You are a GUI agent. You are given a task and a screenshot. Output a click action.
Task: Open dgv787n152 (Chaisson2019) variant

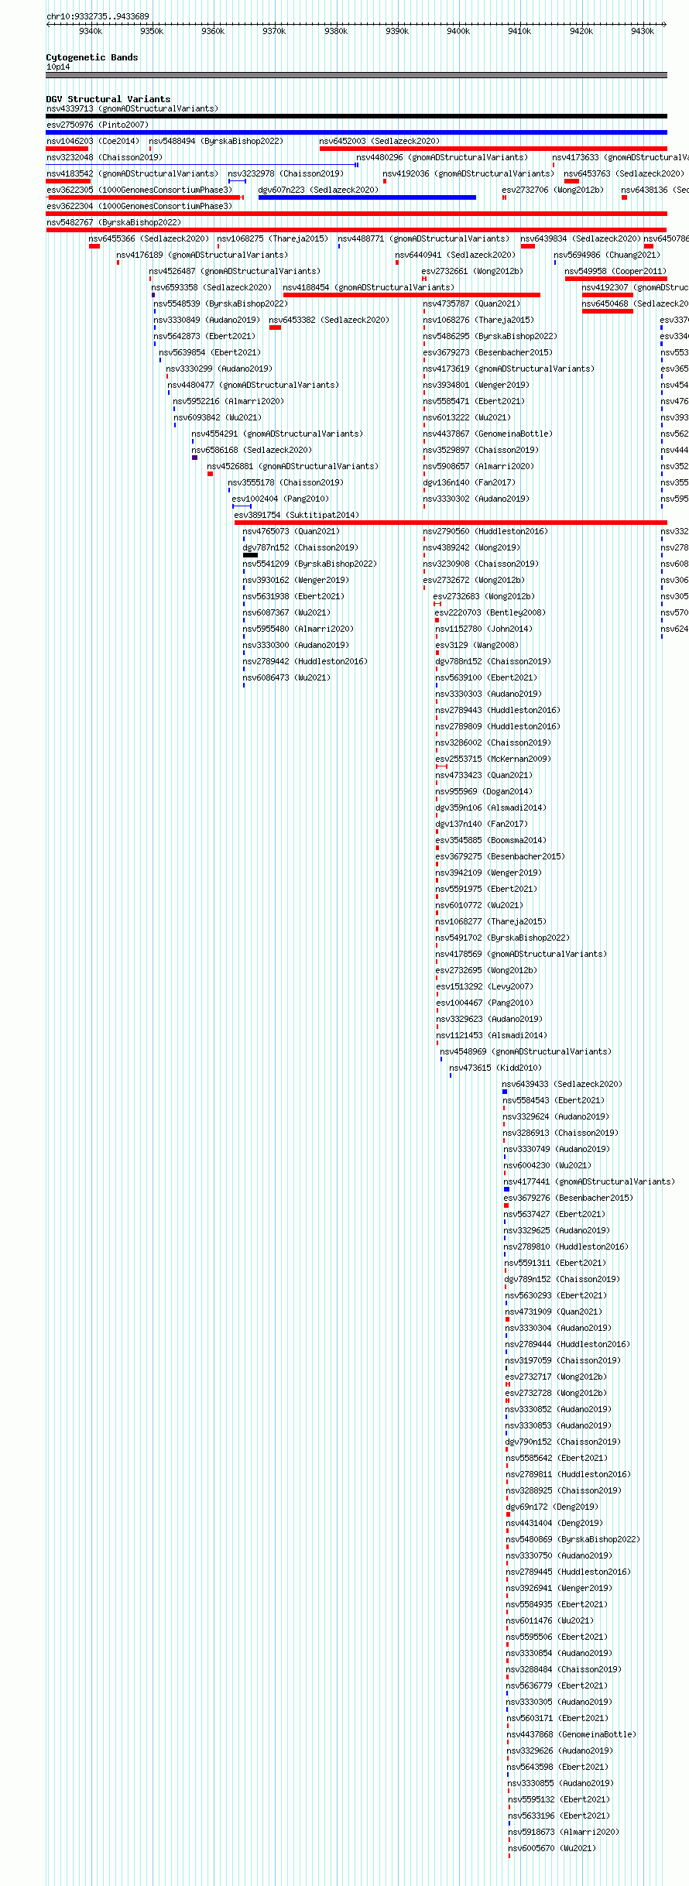300,547
